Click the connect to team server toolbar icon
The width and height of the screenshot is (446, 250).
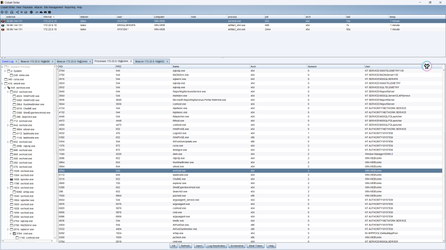click(2, 12)
